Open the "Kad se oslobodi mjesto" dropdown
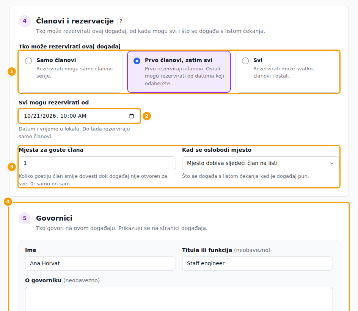The height and width of the screenshot is (311, 358). (261, 163)
